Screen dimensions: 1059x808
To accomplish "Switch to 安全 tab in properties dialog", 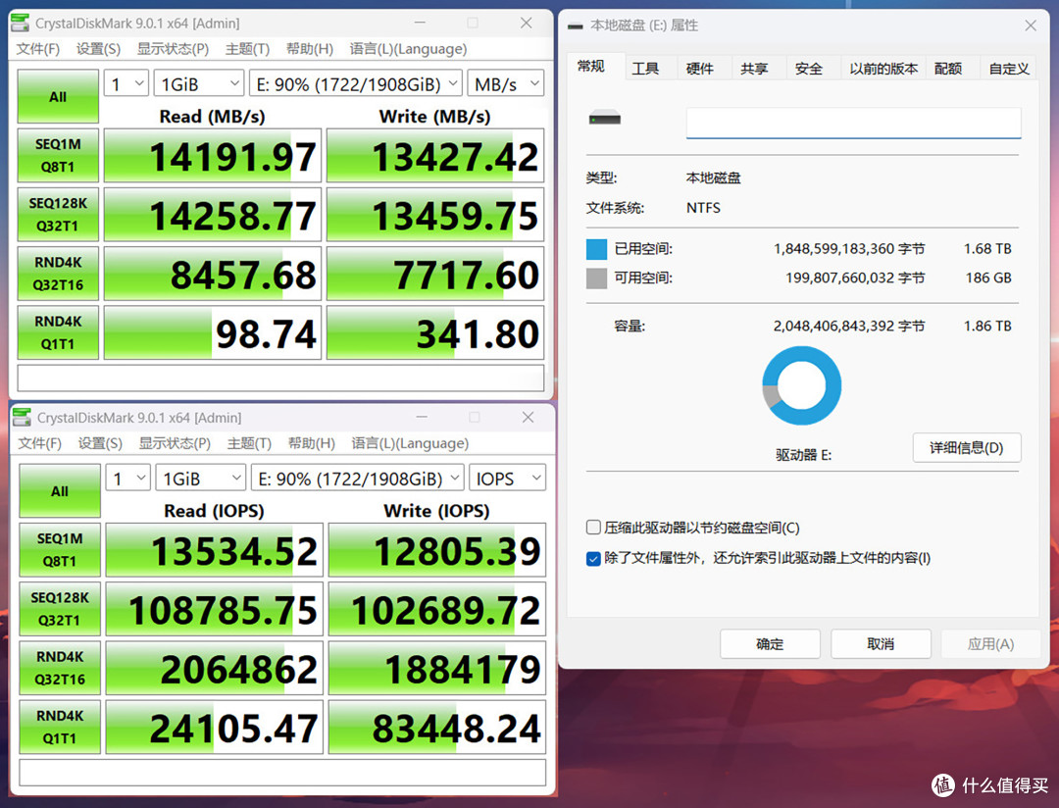I will (x=808, y=69).
